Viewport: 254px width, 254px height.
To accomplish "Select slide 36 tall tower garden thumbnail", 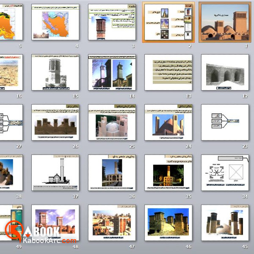I will click(x=112, y=173).
